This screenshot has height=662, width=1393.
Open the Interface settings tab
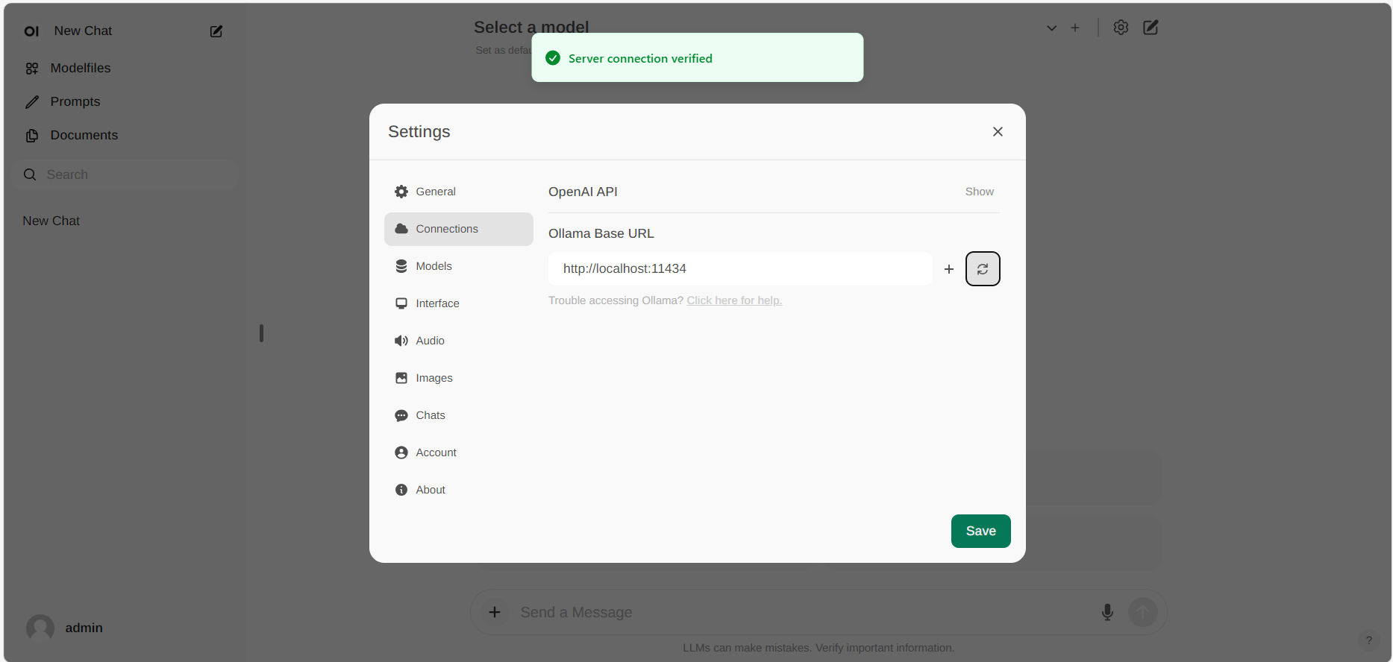tap(437, 303)
